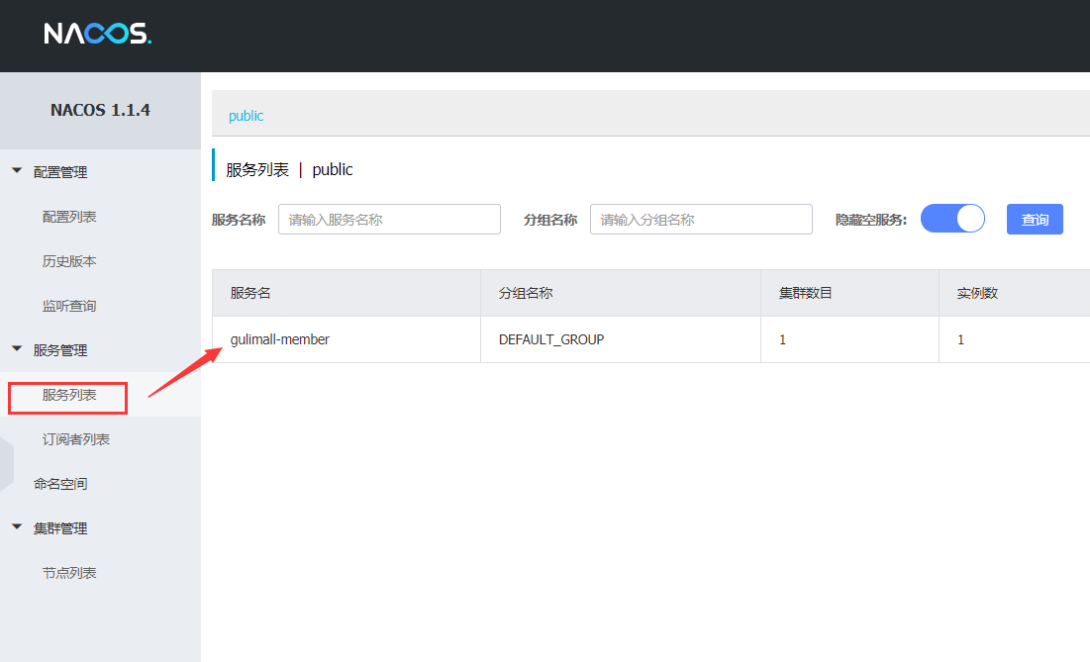Open 订阅者列表 in sidebar

pos(76,439)
